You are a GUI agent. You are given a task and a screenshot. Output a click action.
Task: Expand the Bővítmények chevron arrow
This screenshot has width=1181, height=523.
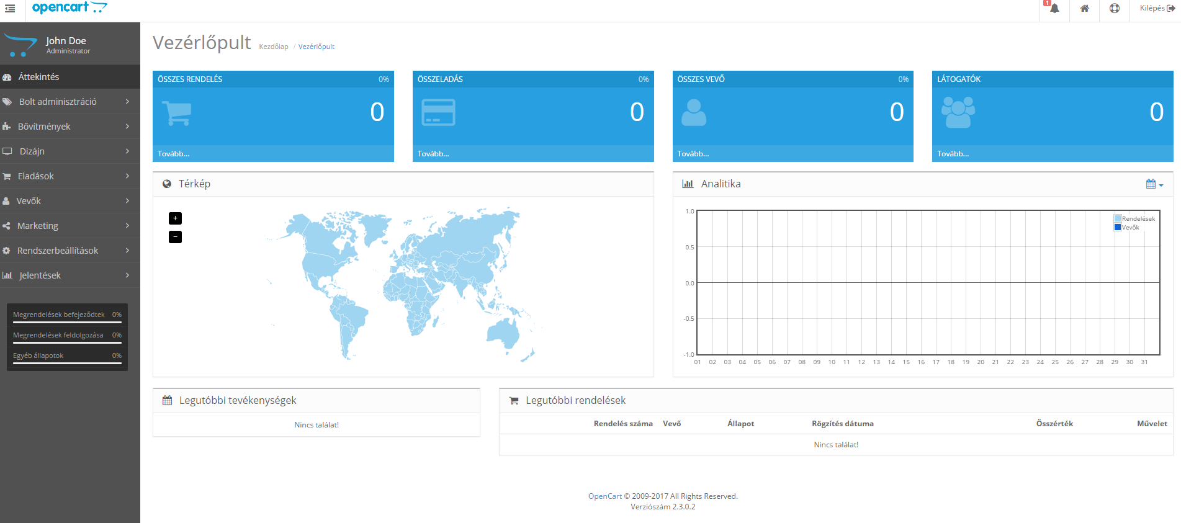(127, 127)
